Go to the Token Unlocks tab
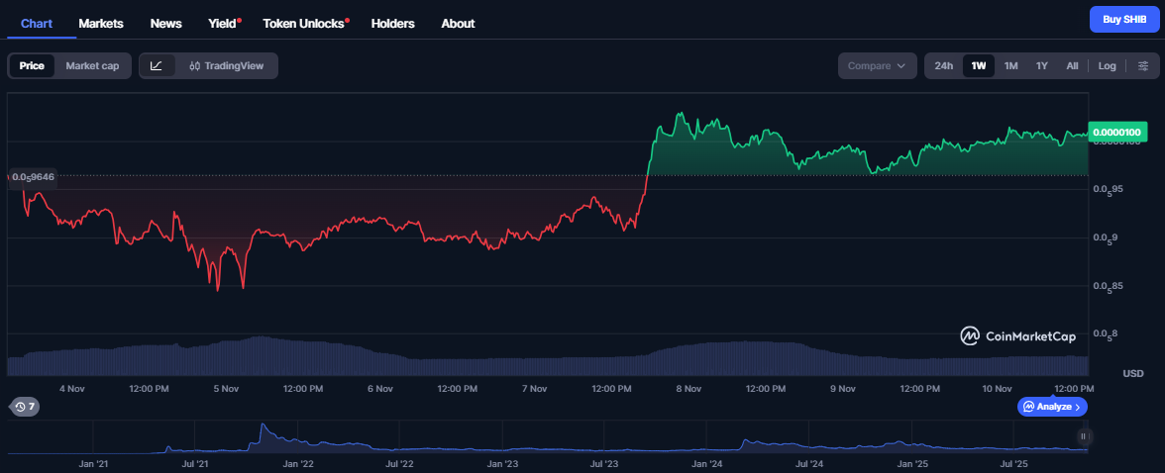 click(x=303, y=23)
